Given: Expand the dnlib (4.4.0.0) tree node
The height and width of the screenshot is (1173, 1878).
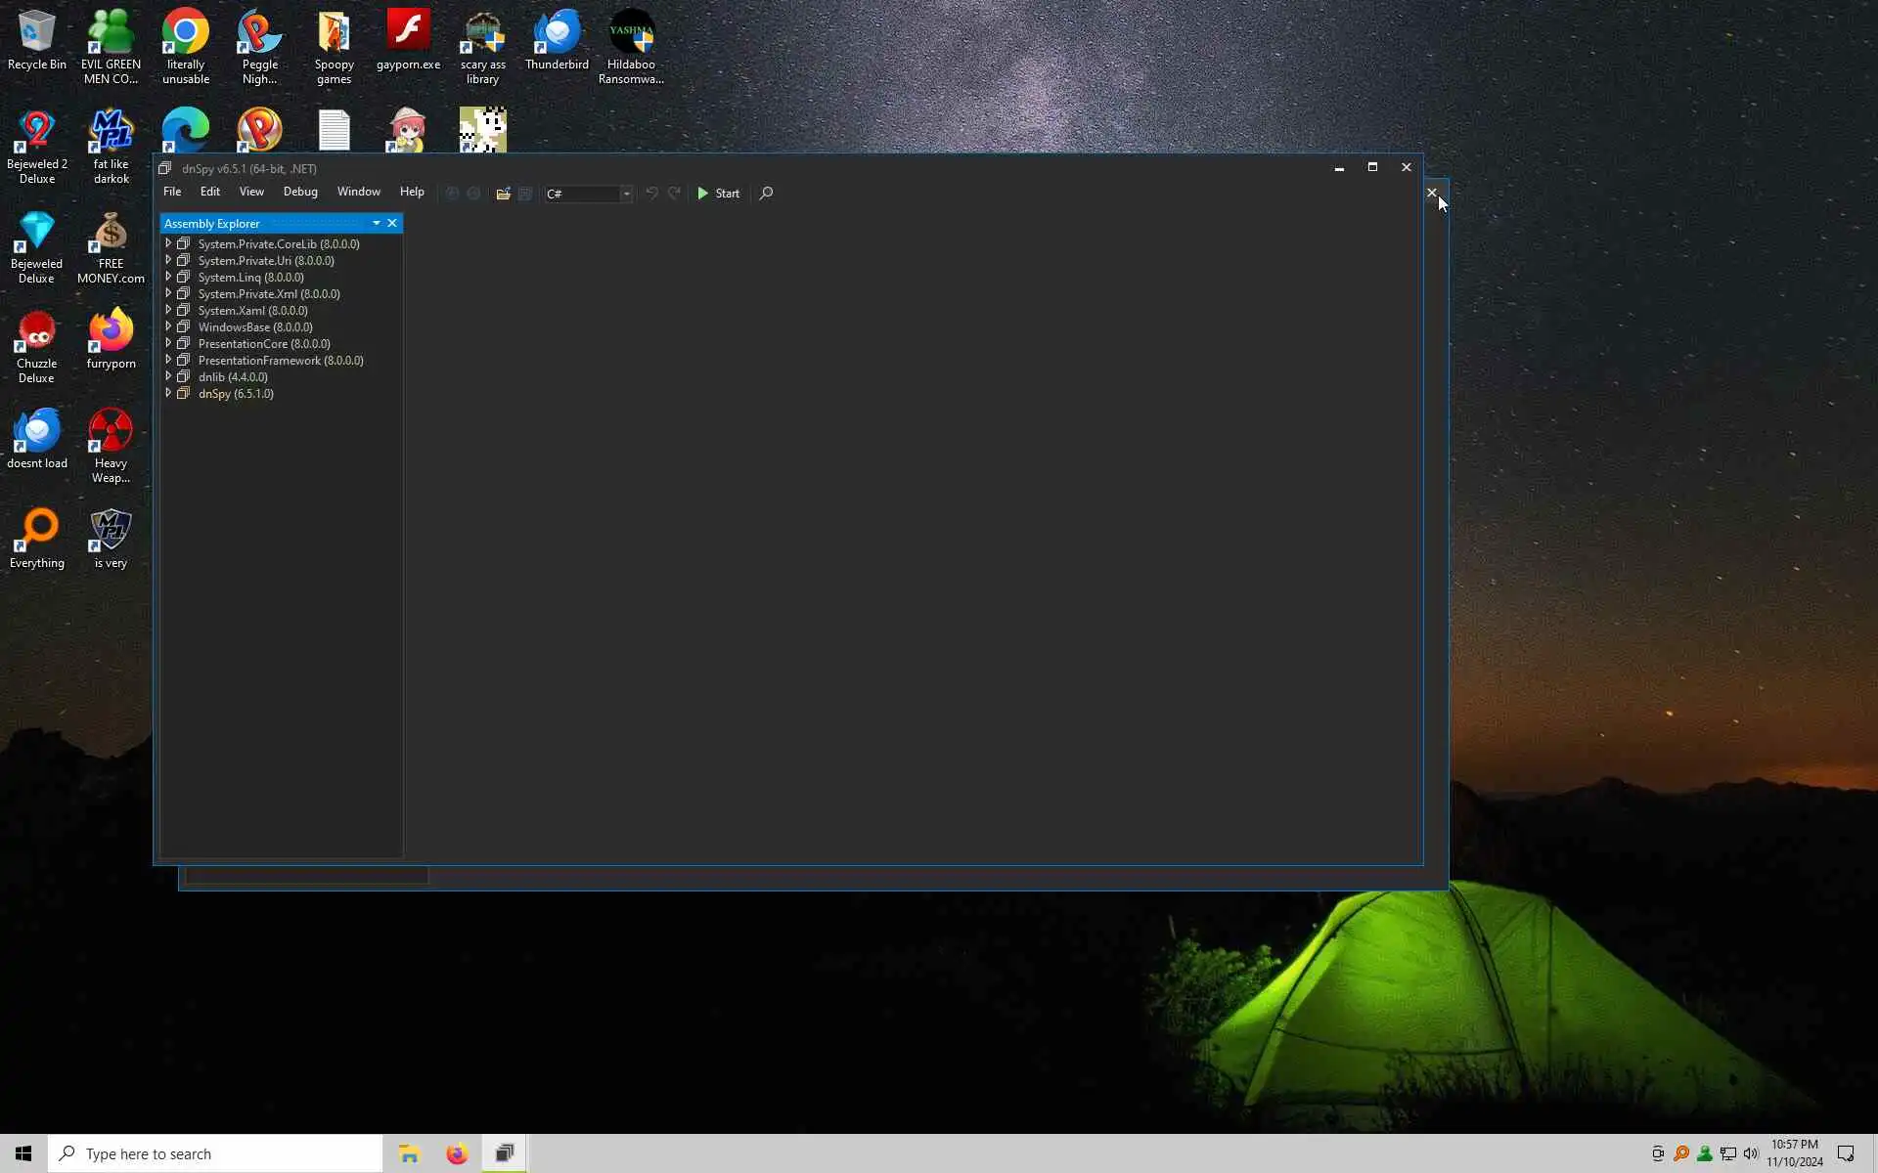Looking at the screenshot, I should [x=168, y=376].
